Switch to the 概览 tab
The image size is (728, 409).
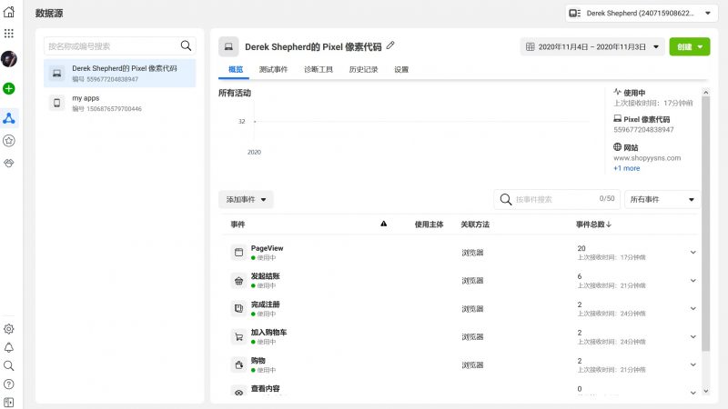[x=236, y=70]
